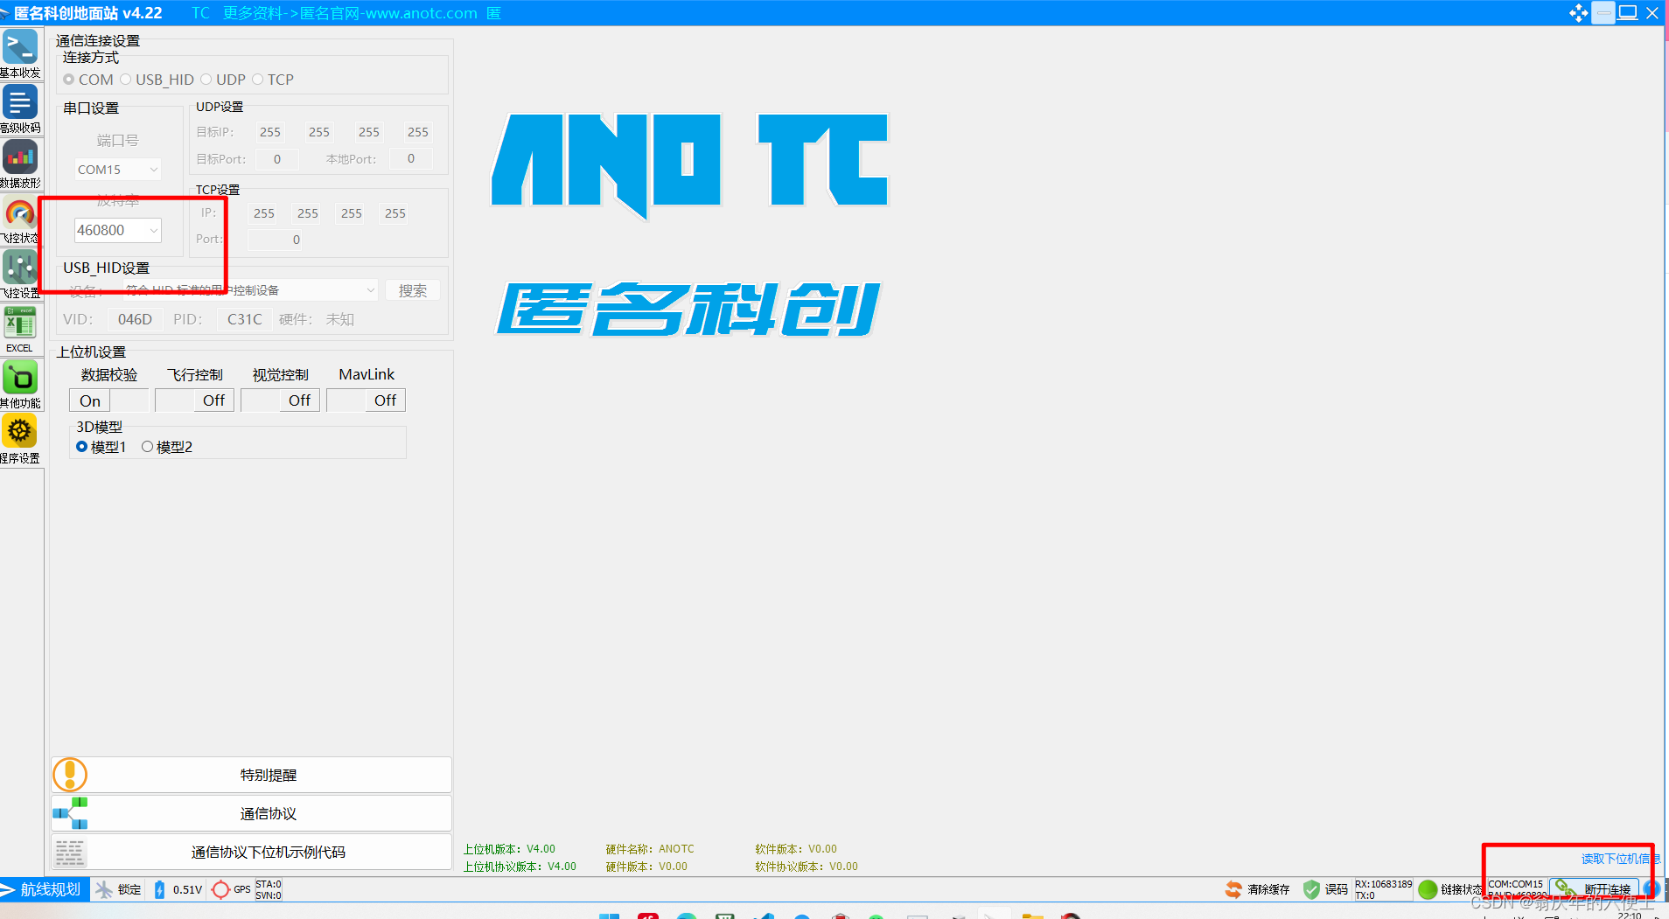The height and width of the screenshot is (919, 1669).
Task: Click the 上位机版本: V4.00 text
Action: 509,849
